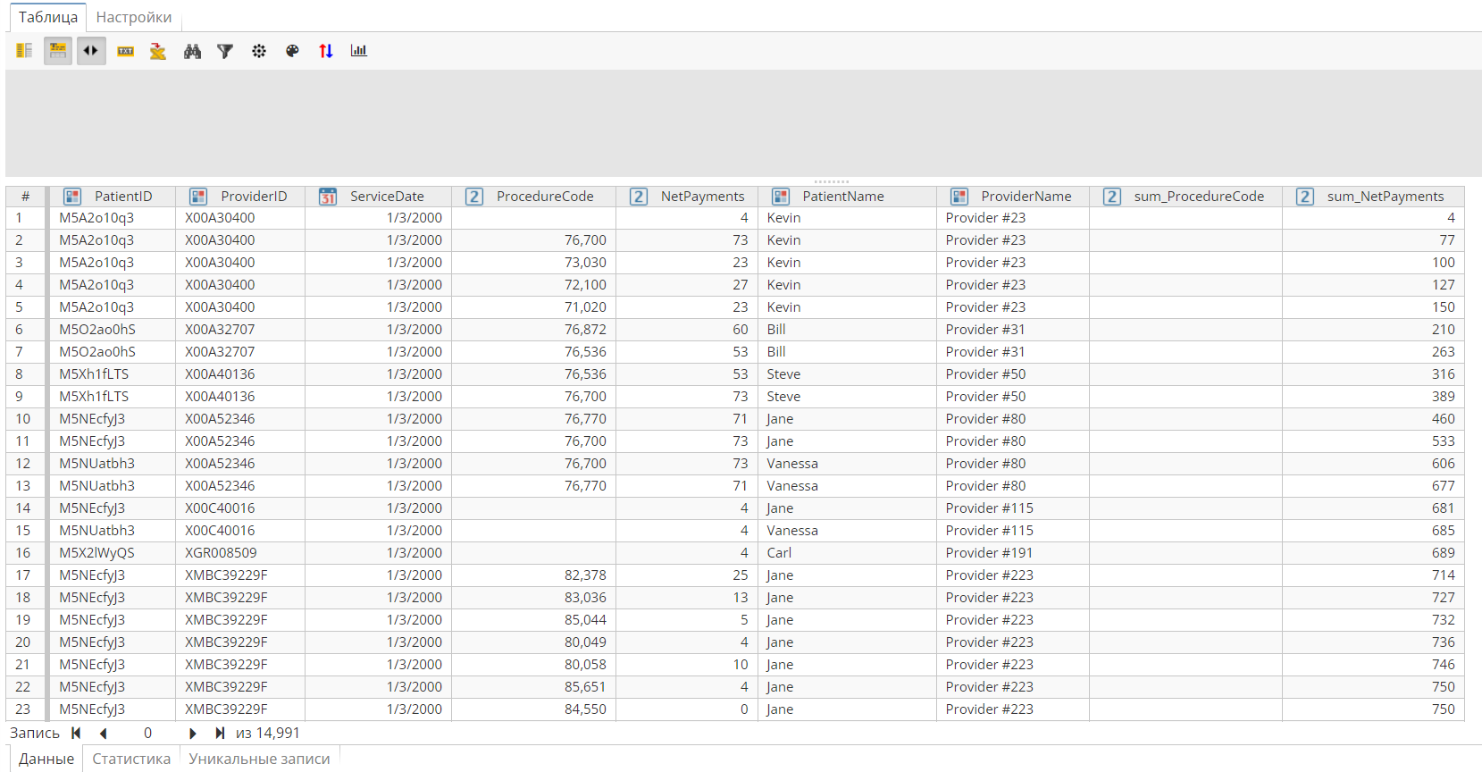1482x772 pixels.
Task: Click the NetPayments numeric type icon
Action: (x=639, y=197)
